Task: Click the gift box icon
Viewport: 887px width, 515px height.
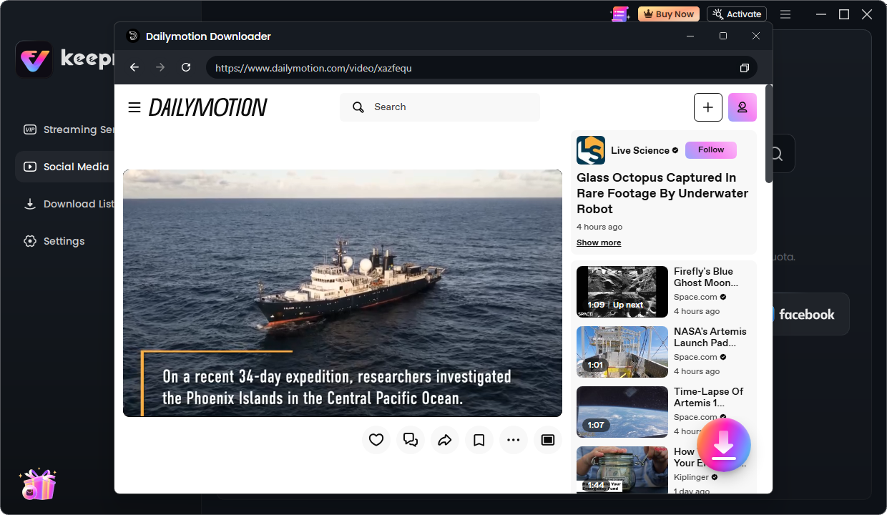Action: (38, 484)
